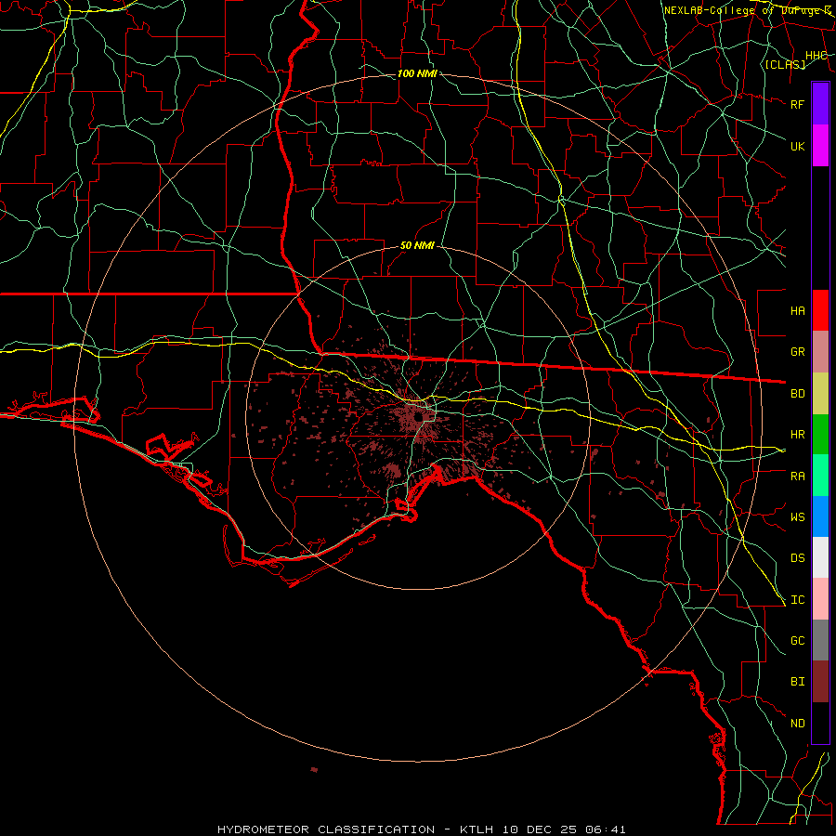Click the RF legend label

[798, 104]
